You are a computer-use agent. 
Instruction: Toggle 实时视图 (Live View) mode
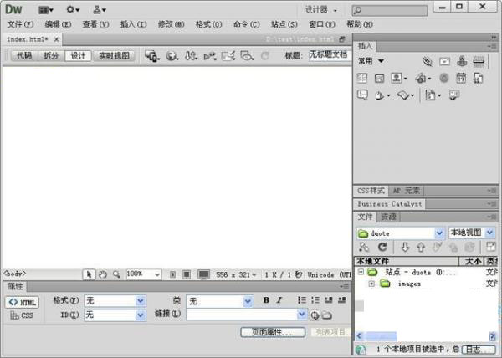click(115, 56)
